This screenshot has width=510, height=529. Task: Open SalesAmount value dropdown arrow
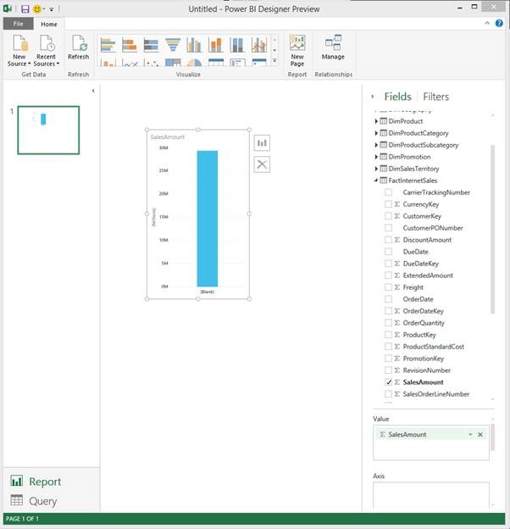470,435
